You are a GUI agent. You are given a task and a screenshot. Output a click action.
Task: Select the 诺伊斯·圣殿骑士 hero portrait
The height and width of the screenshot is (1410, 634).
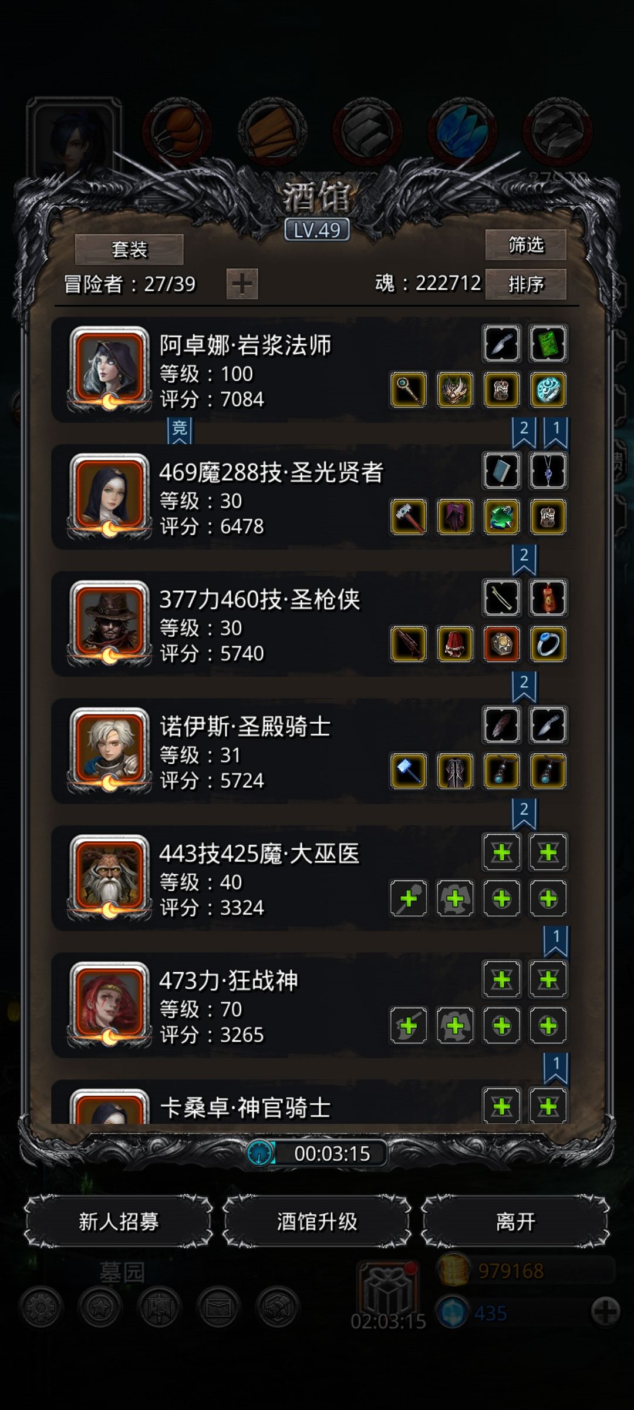pyautogui.click(x=109, y=750)
